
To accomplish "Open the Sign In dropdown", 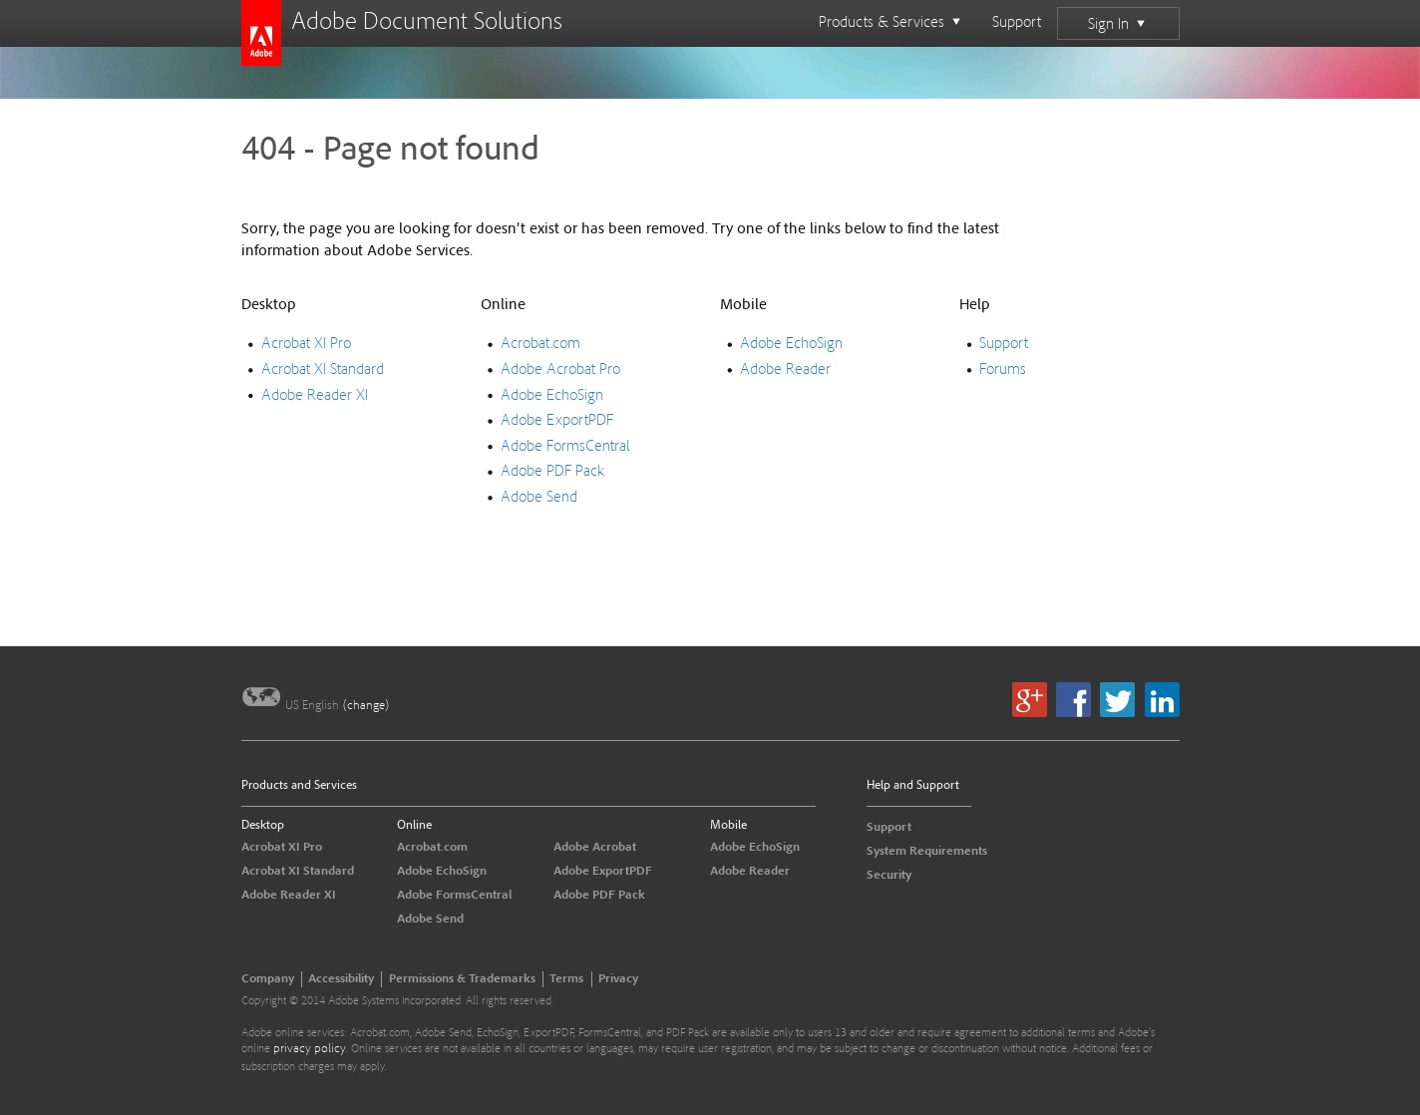I will [x=1117, y=24].
